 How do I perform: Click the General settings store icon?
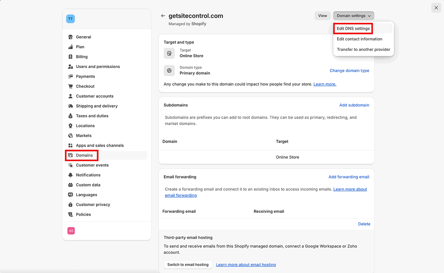coord(70,37)
